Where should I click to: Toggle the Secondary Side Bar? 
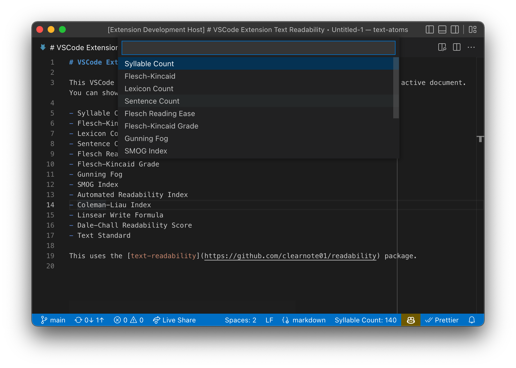coord(455,29)
